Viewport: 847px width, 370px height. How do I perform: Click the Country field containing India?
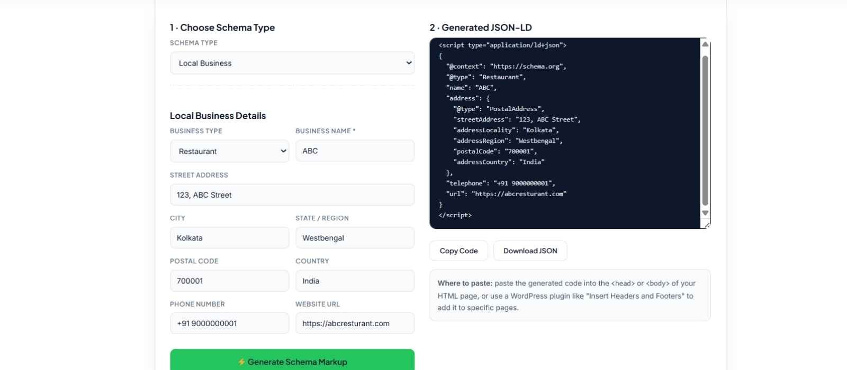point(355,281)
